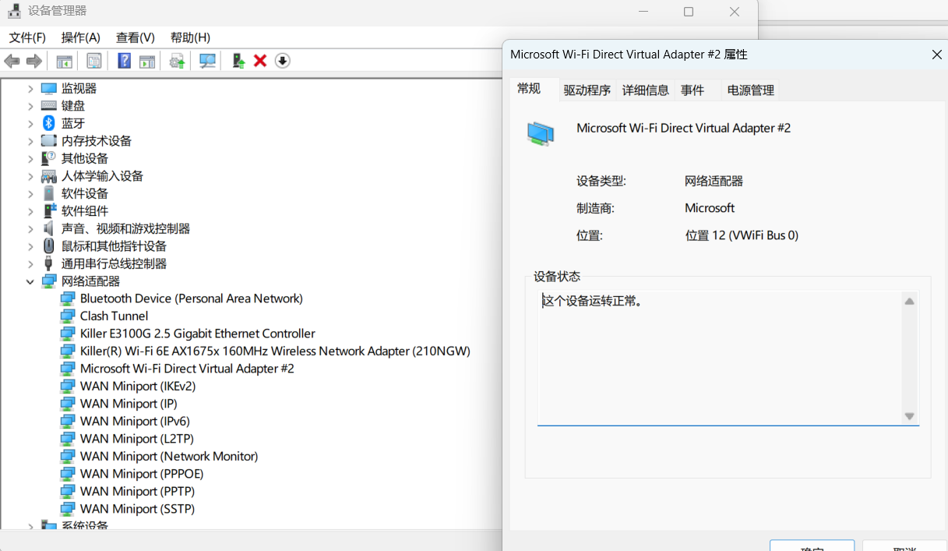
Task: Switch to the 详细信息 tab
Action: pos(646,90)
